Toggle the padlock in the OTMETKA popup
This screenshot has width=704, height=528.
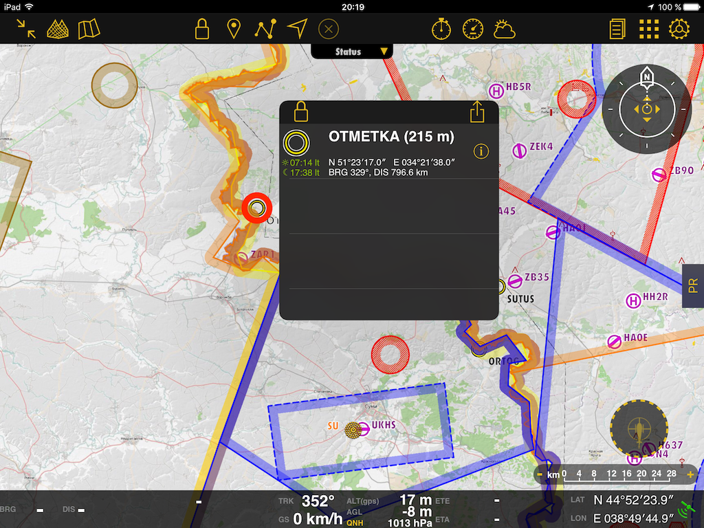coord(300,111)
